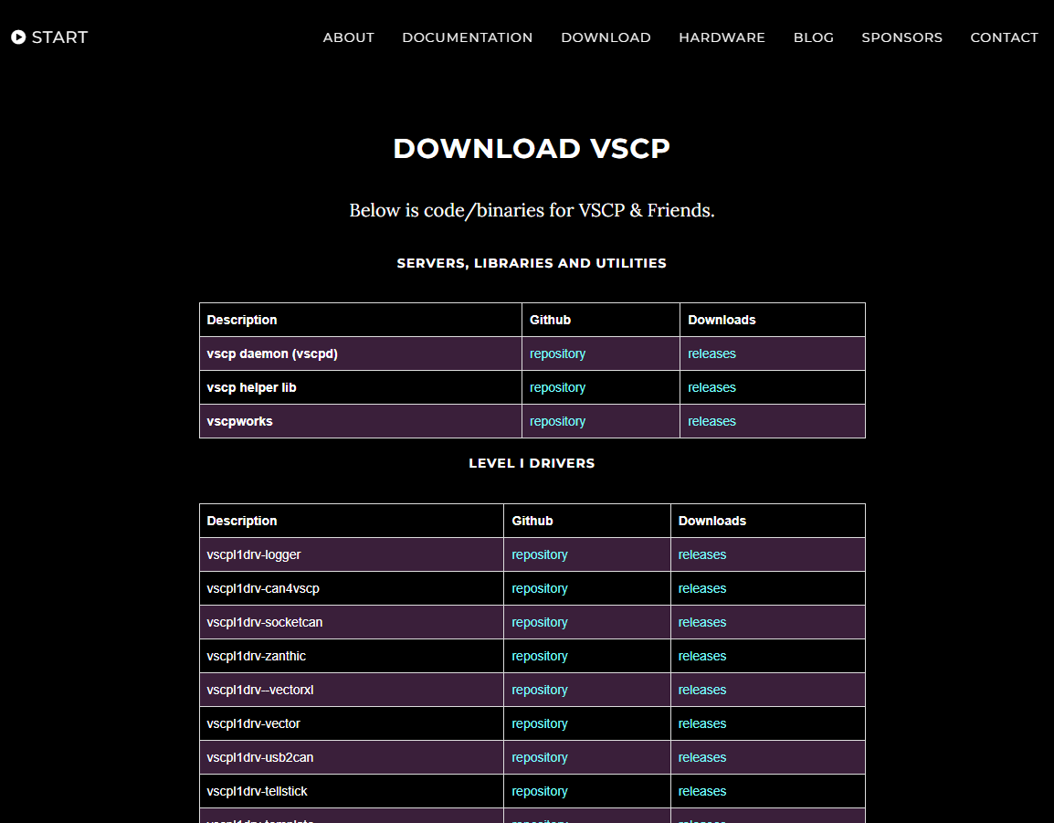View vscpl1drv-zanthic releases
Viewport: 1054px width, 823px height.
click(701, 656)
